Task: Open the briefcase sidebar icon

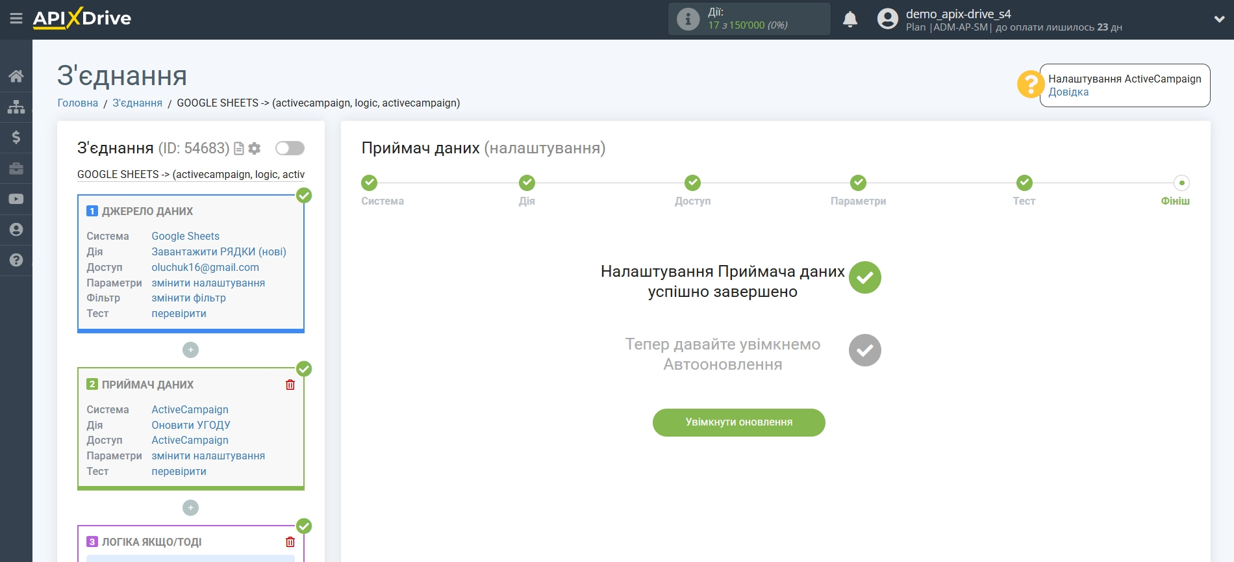Action: click(x=16, y=168)
